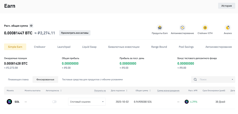Click Просмотреть все активы button
This screenshot has width=238, height=114.
click(75, 33)
